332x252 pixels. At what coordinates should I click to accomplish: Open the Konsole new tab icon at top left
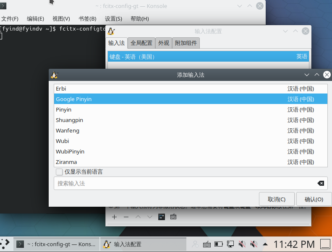pos(3,6)
